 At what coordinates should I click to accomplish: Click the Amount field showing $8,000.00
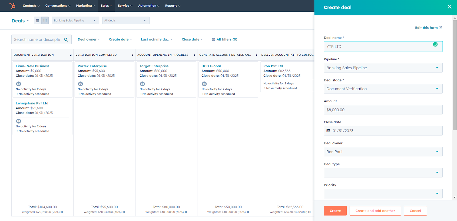click(x=383, y=110)
